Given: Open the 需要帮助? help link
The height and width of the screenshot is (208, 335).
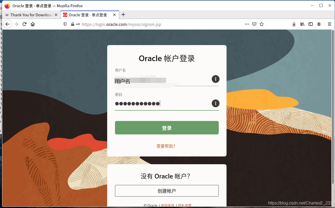Looking at the screenshot, I should click(x=166, y=146).
